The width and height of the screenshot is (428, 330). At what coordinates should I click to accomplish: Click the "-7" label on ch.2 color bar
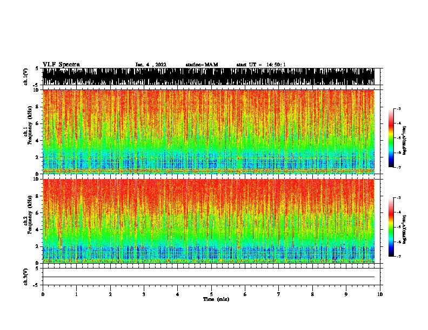point(399,256)
